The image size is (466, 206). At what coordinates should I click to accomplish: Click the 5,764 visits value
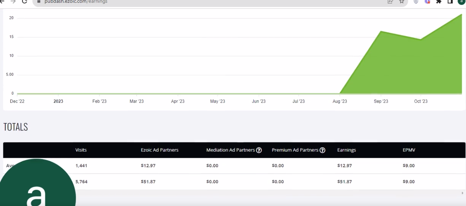point(81,182)
